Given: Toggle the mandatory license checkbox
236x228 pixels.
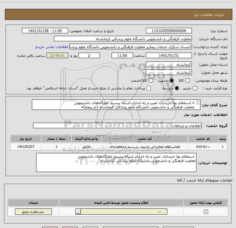Looking at the screenshot, I should 206,212.
